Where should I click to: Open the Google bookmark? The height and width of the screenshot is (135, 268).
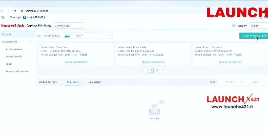[15, 17]
